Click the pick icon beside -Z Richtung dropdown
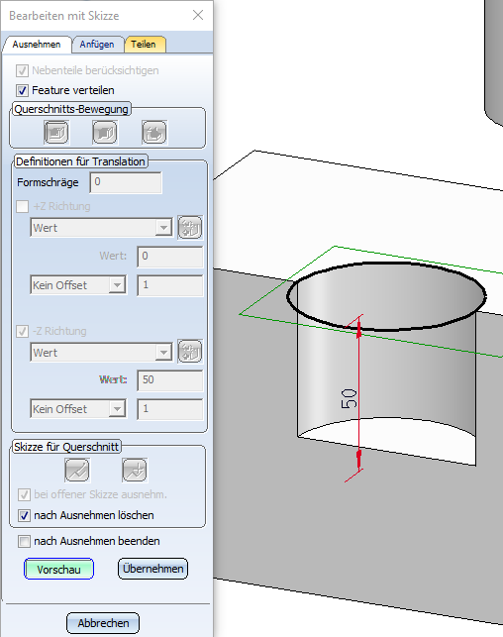 click(189, 352)
